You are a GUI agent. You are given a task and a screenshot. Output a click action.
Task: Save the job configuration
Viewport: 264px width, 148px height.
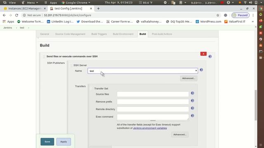[x=47, y=141]
